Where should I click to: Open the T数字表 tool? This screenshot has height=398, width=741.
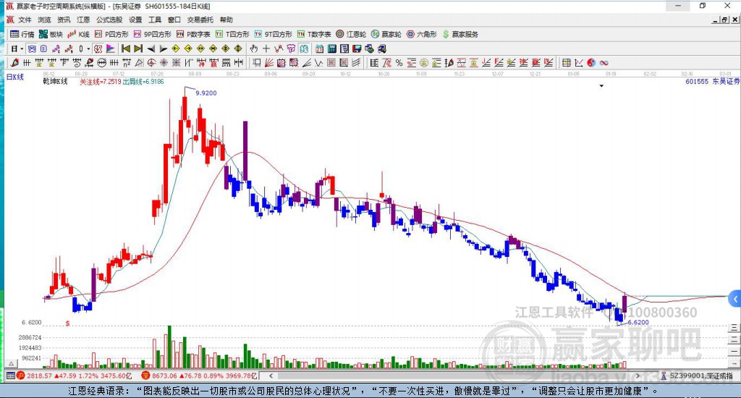[x=314, y=34]
